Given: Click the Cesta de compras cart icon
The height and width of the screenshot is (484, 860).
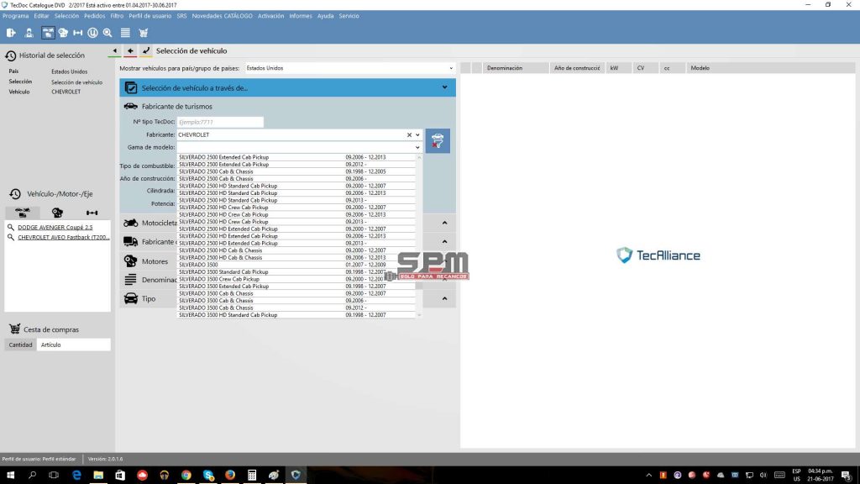Looking at the screenshot, I should click(15, 329).
